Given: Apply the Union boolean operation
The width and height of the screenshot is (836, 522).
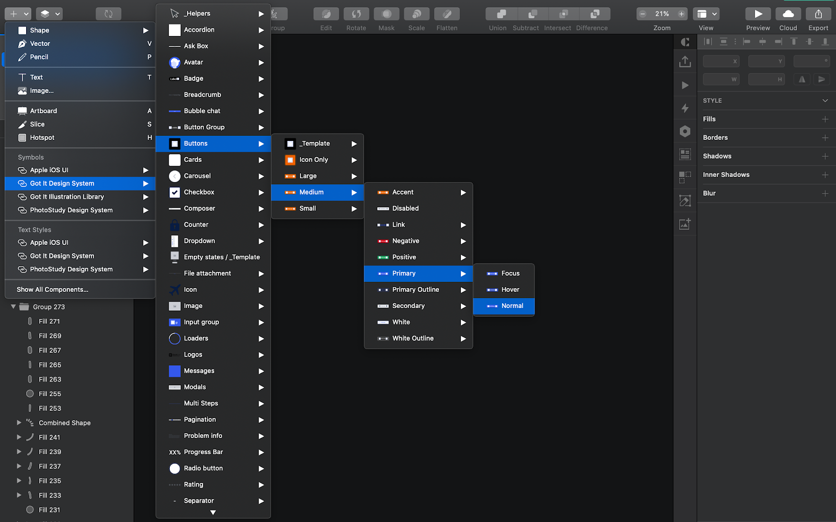Looking at the screenshot, I should [x=501, y=14].
